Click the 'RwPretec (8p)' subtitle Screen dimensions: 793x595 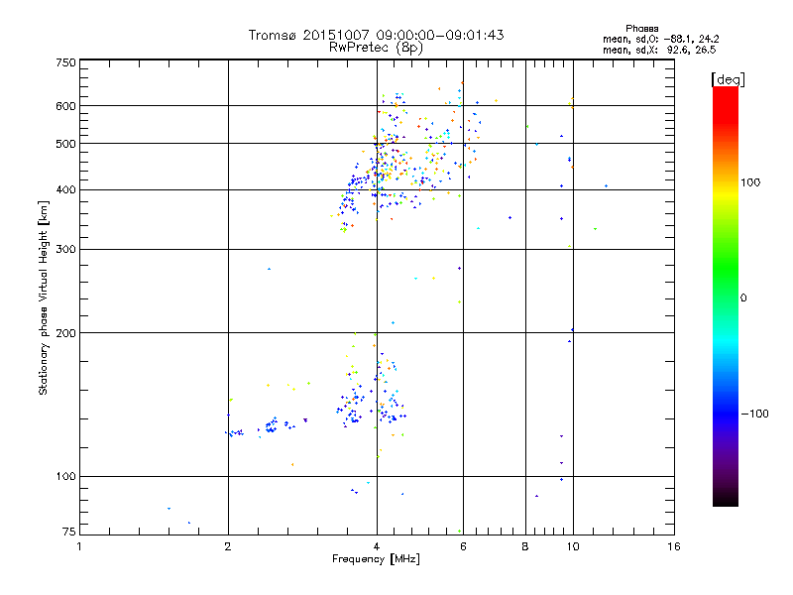[376, 48]
